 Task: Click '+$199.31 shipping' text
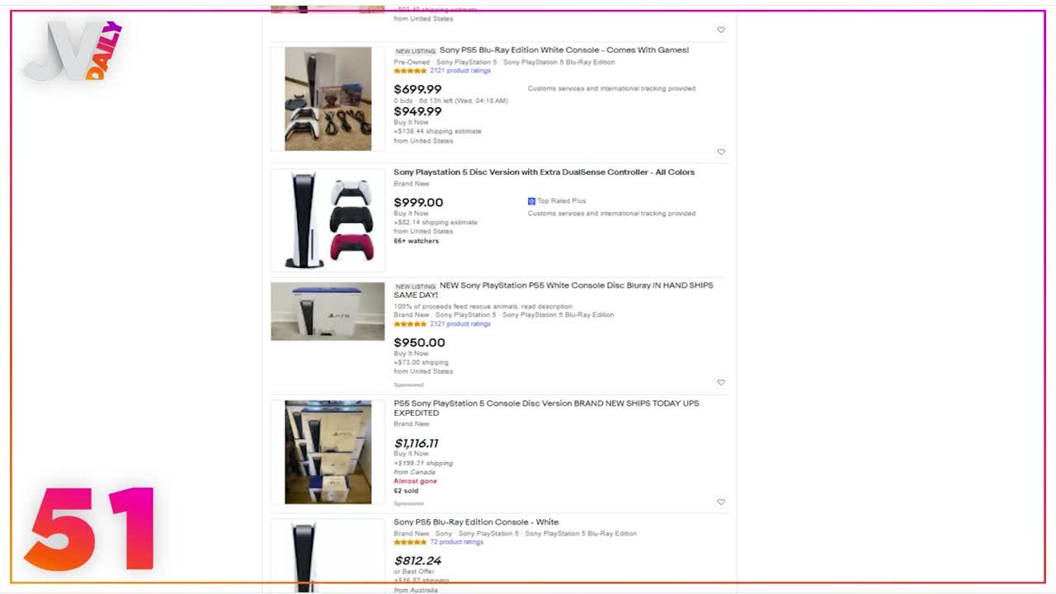click(x=423, y=463)
